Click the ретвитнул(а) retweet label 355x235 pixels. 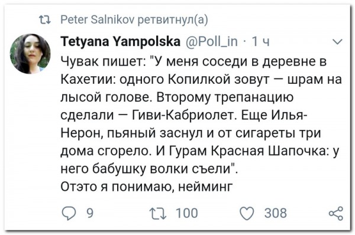tap(173, 20)
